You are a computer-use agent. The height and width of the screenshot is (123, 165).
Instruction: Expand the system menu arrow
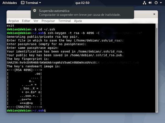tap(161, 3)
